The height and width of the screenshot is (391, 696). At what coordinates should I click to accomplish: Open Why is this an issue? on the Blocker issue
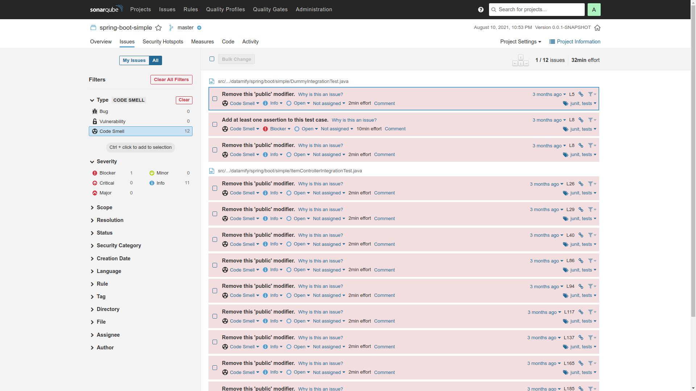pyautogui.click(x=354, y=120)
